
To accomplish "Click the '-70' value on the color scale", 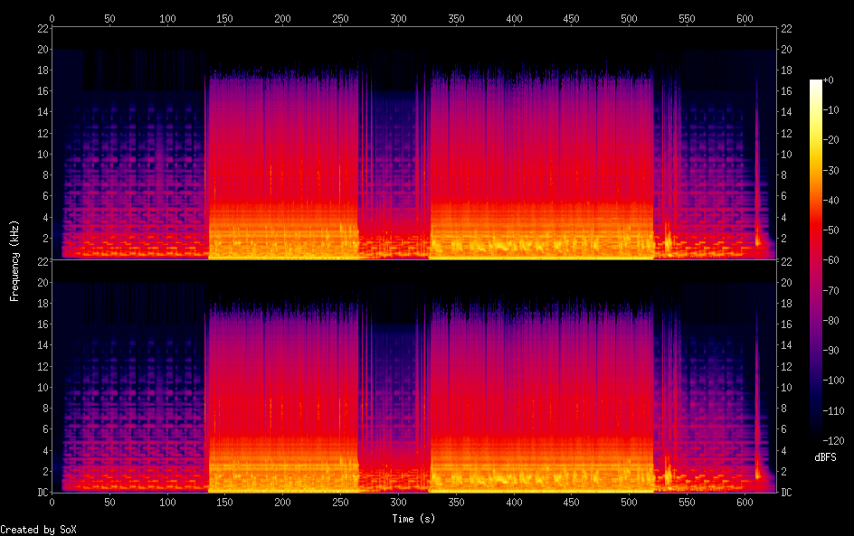I will [831, 290].
